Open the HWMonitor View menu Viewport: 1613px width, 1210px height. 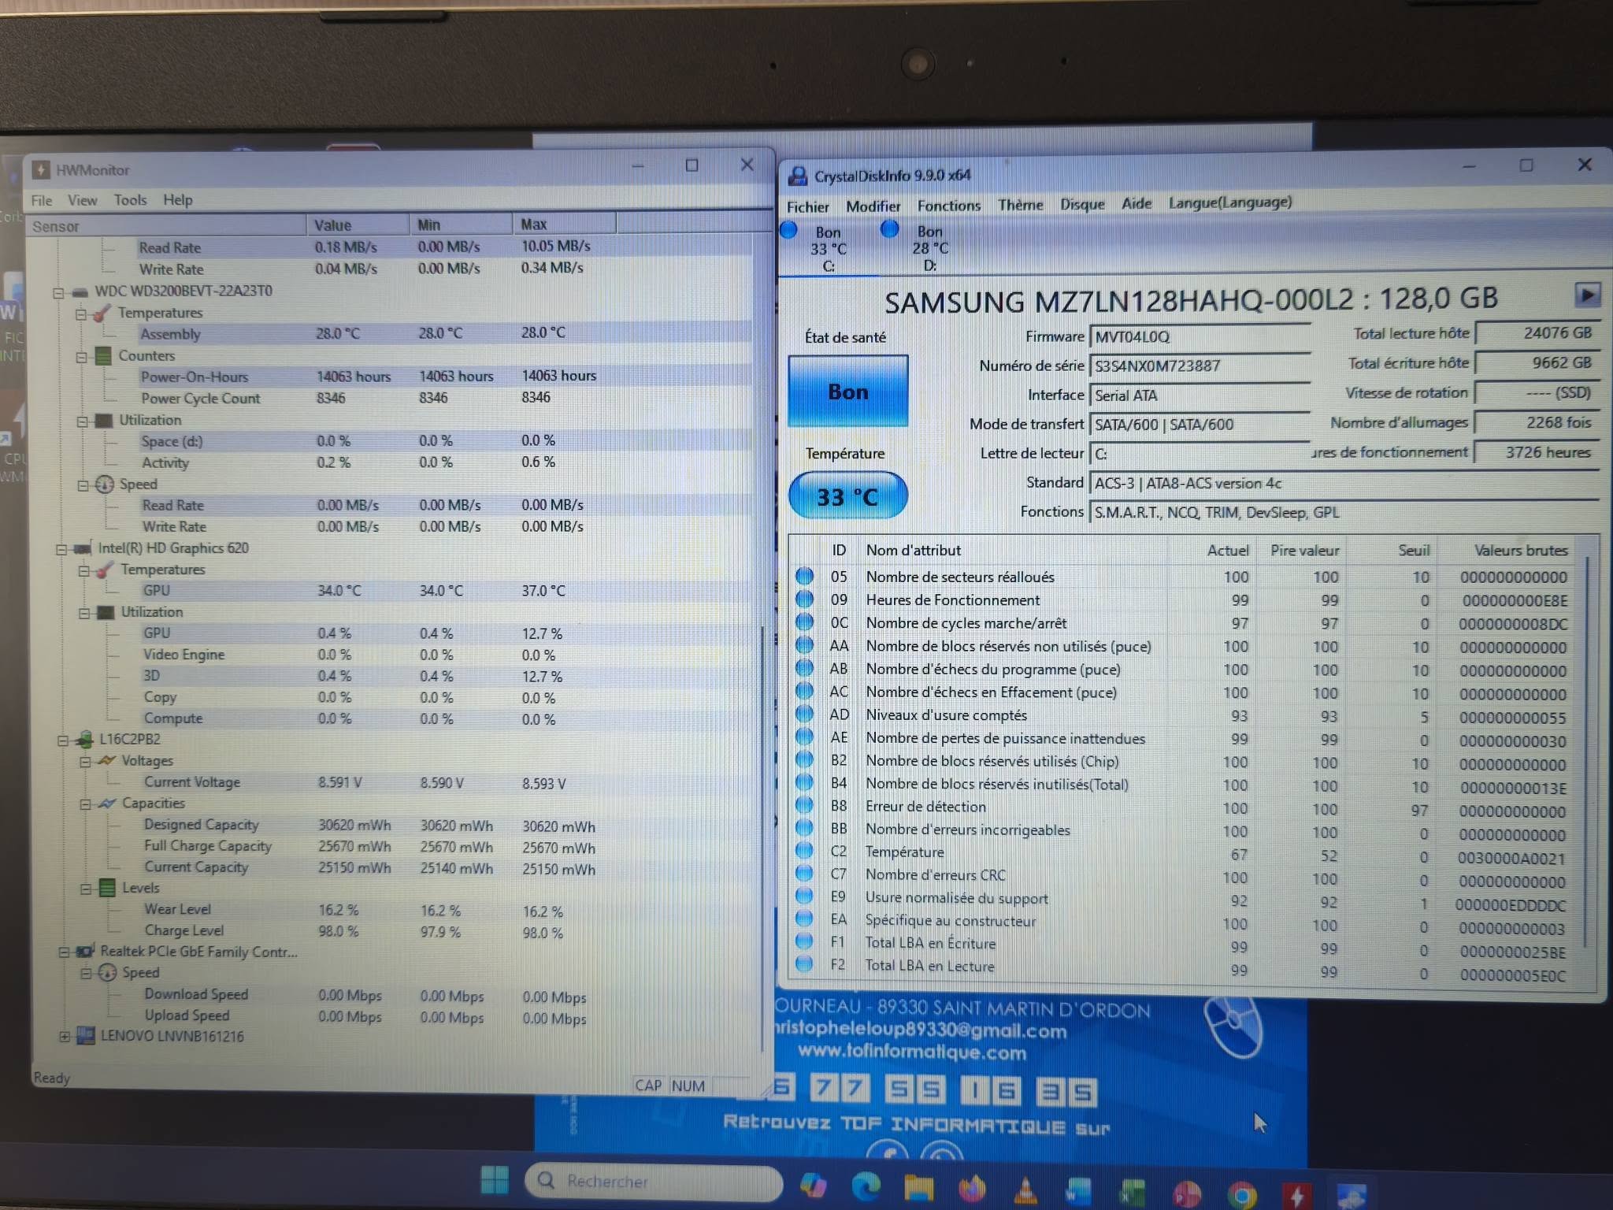(82, 200)
